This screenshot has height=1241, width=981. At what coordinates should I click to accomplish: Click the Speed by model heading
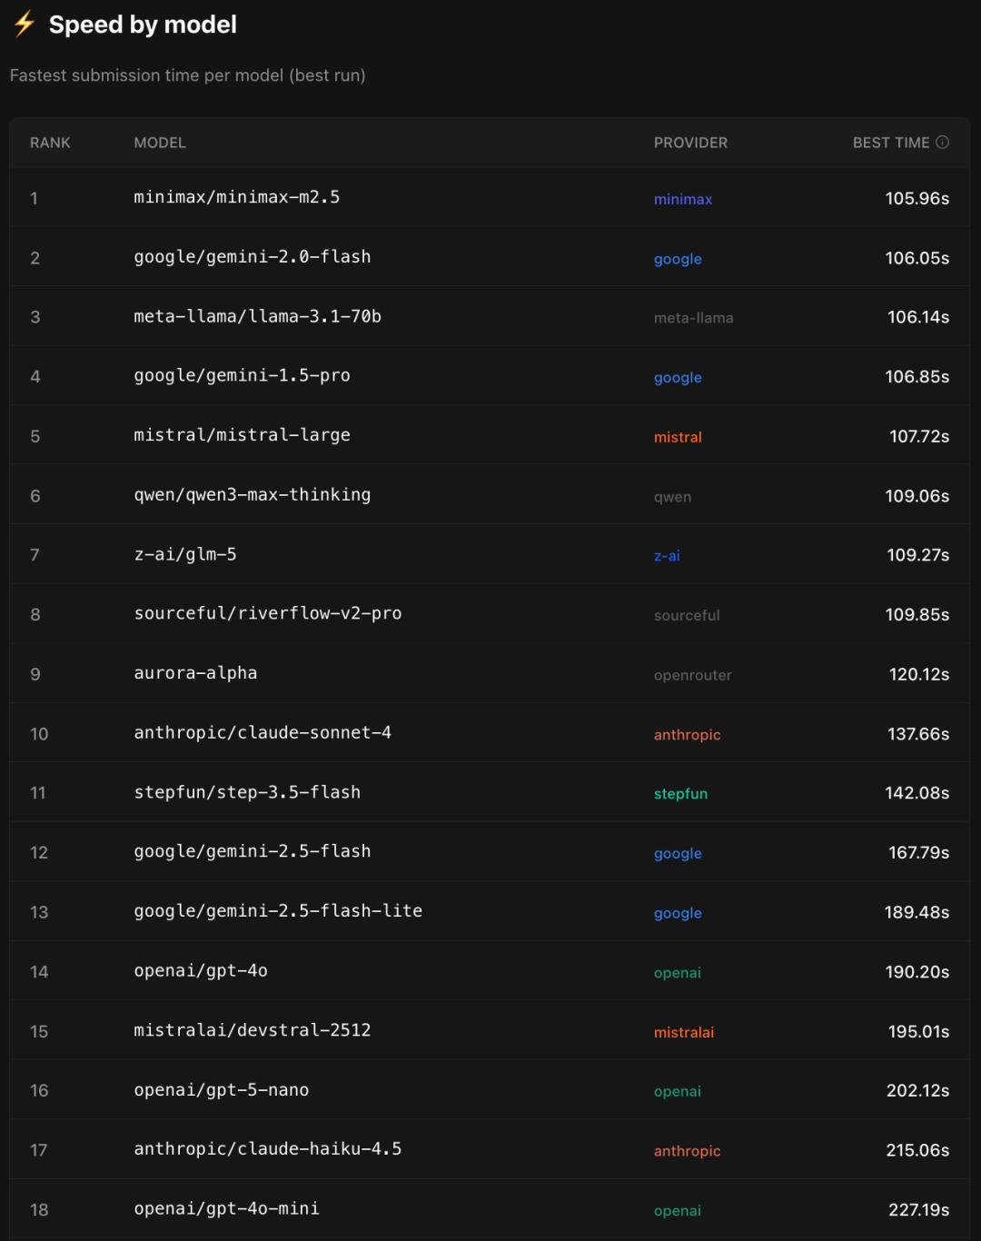[x=144, y=25]
